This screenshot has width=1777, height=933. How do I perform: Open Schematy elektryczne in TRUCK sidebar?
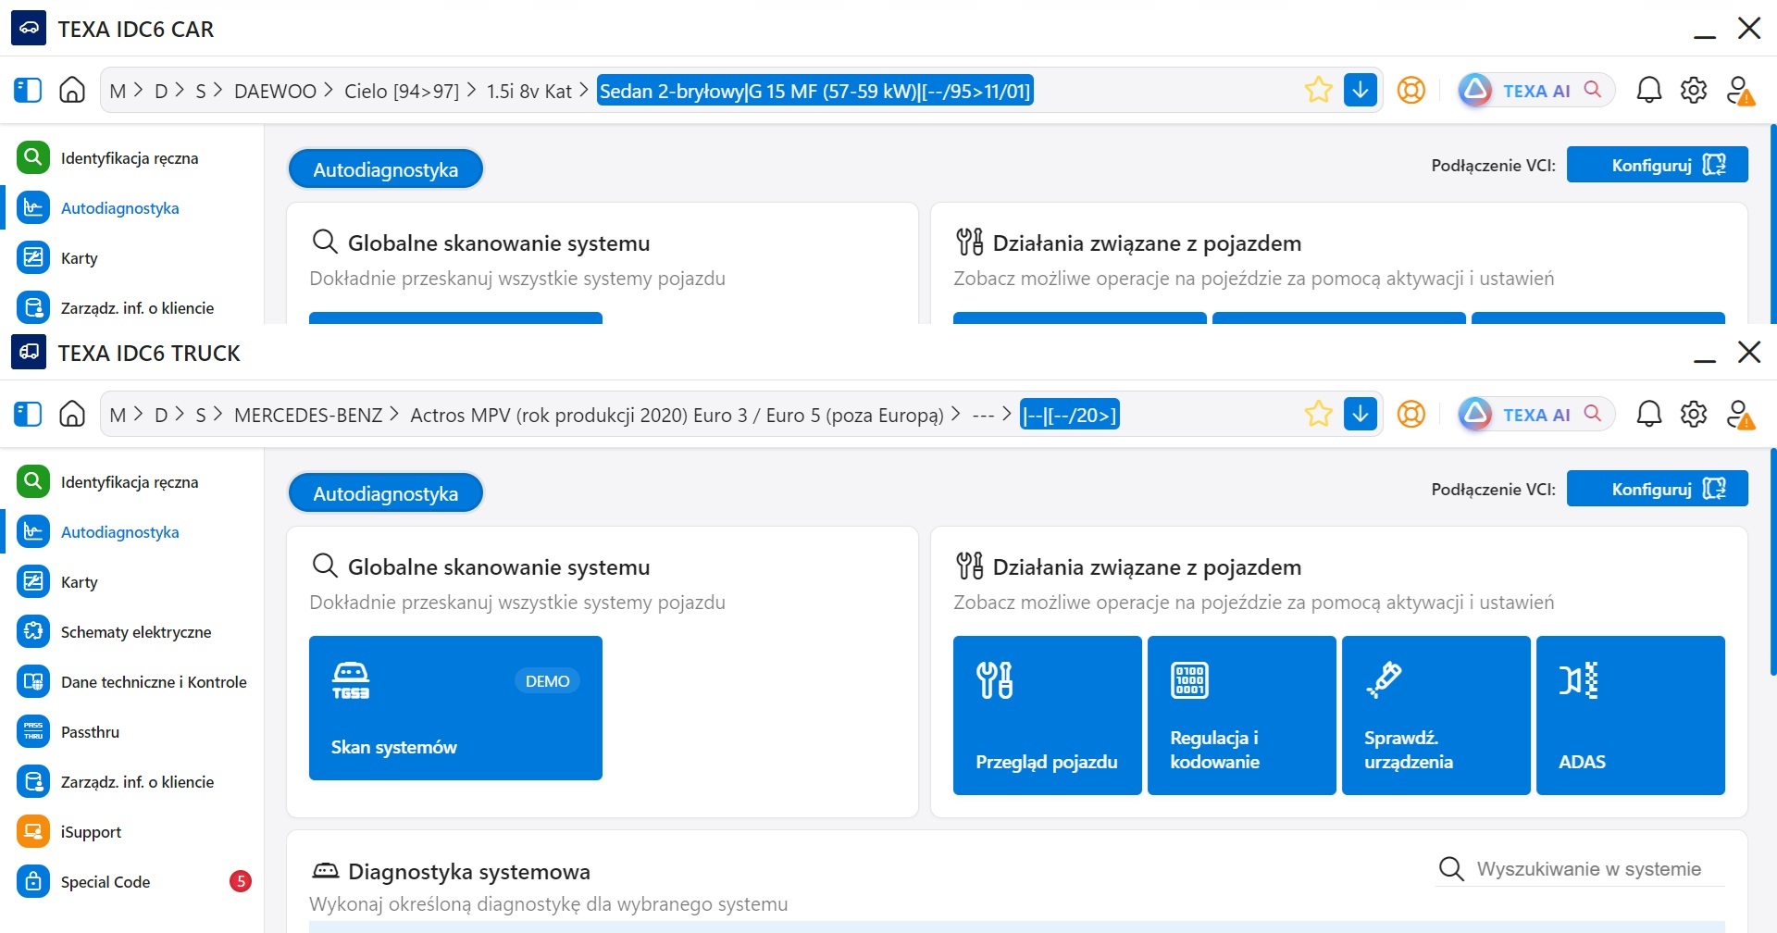tap(131, 632)
